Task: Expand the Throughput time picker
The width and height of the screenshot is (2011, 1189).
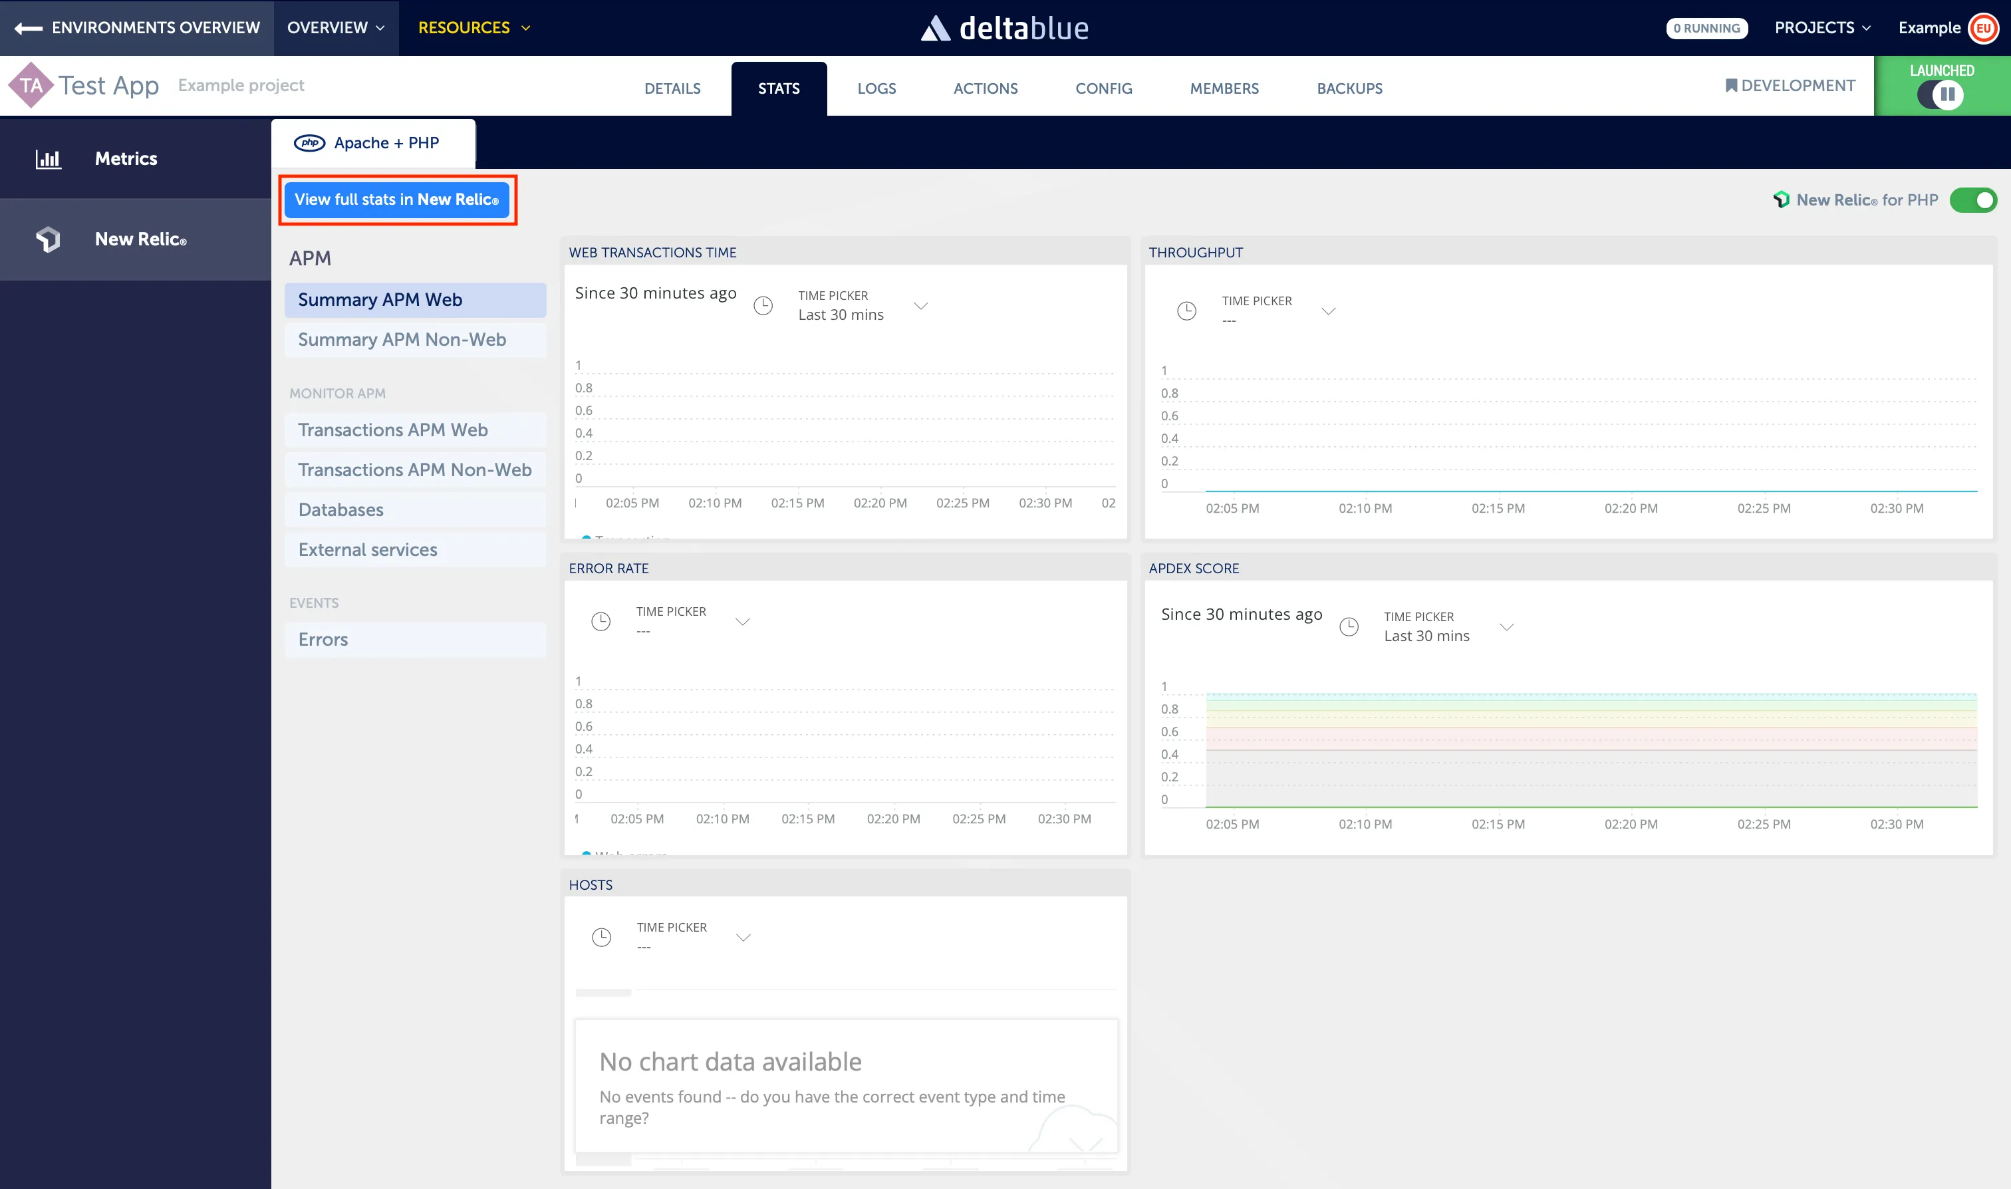Action: [x=1329, y=311]
